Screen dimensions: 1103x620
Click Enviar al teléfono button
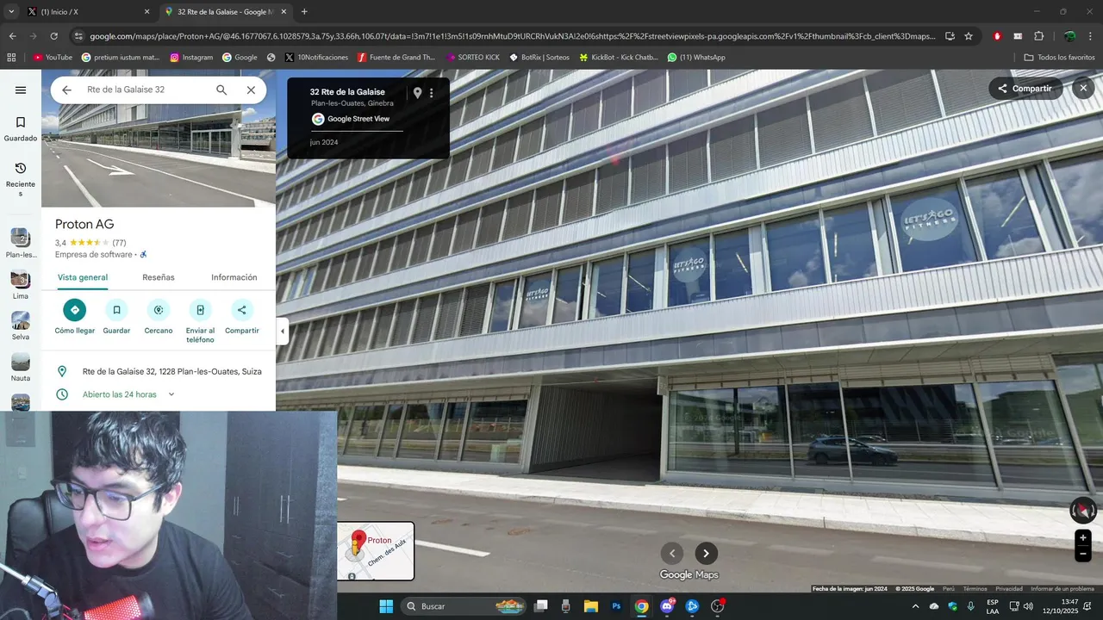[x=200, y=322]
